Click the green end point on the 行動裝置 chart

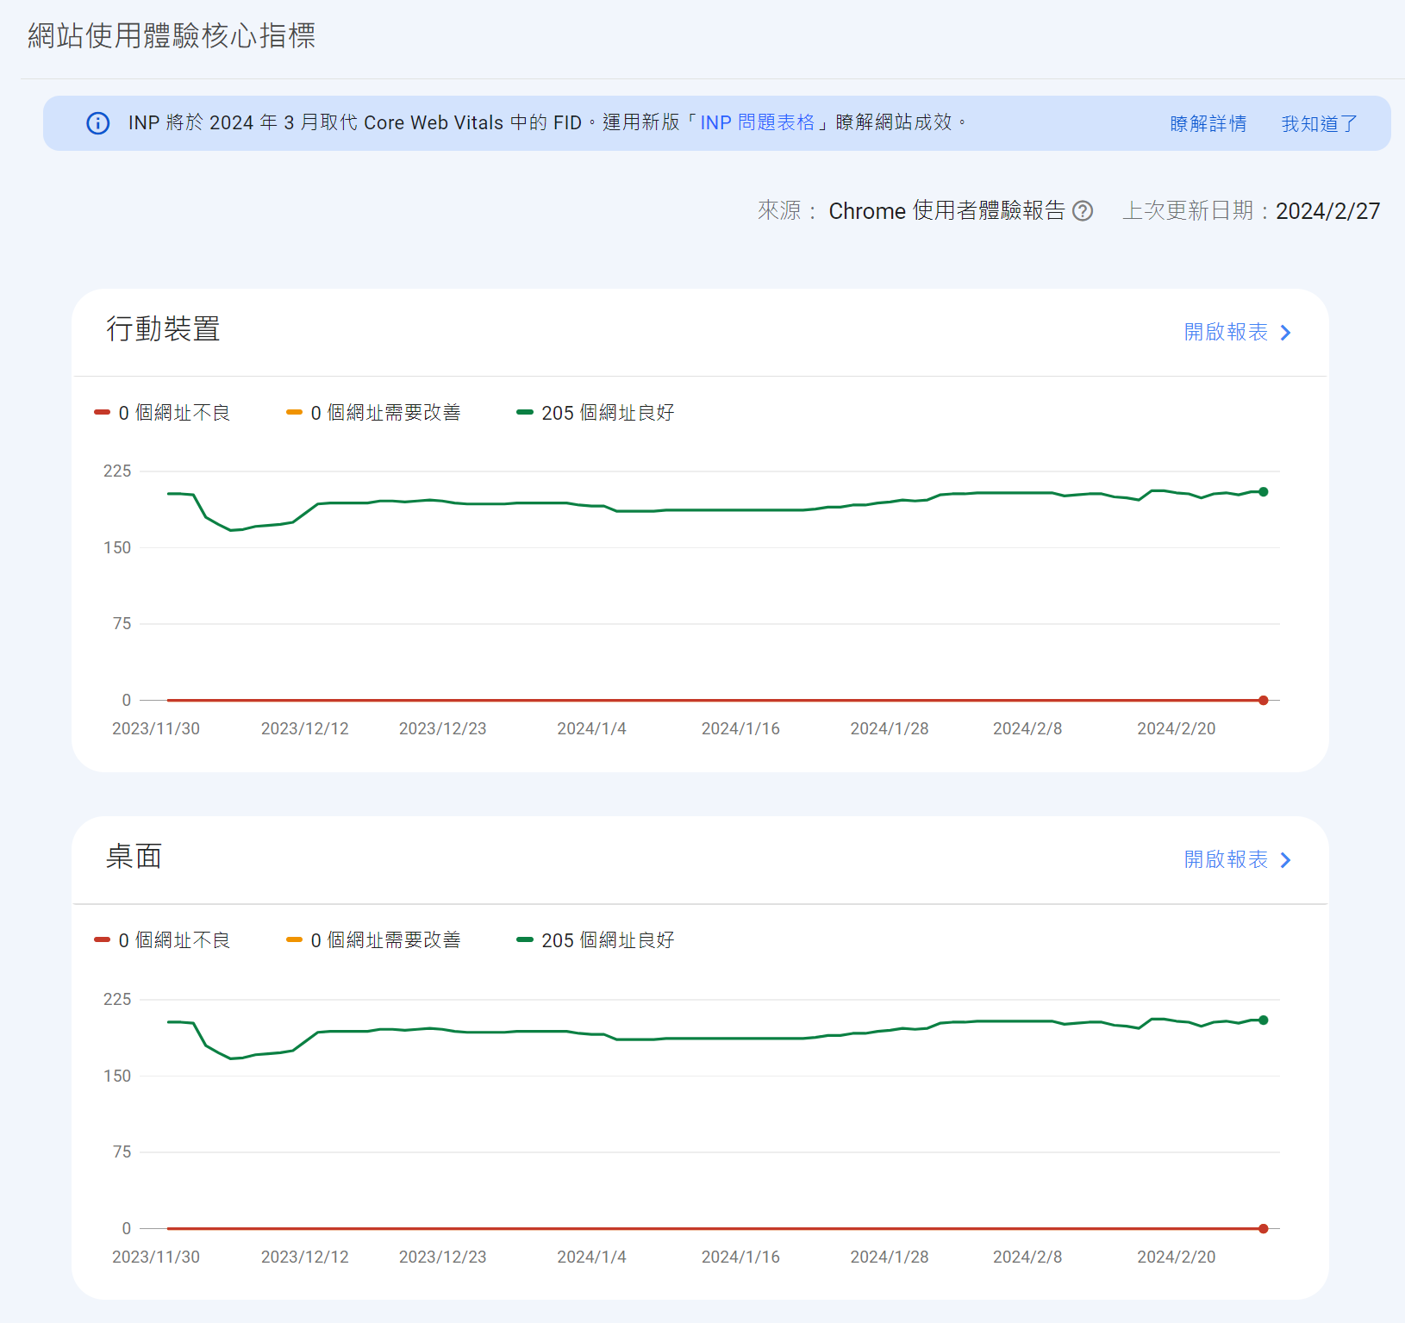click(x=1263, y=492)
